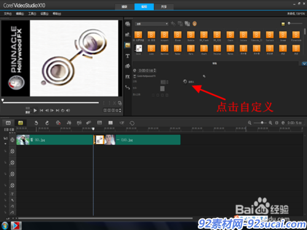Open the Auto Music icon

click(79, 123)
